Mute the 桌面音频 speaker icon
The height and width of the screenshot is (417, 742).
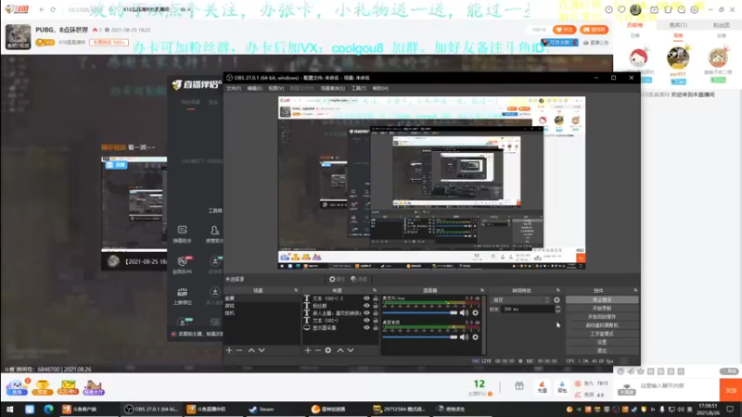[x=464, y=337]
